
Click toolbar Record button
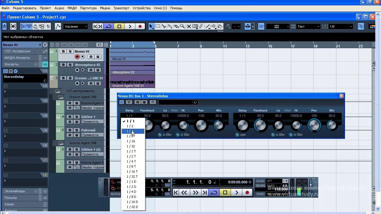coord(140,26)
